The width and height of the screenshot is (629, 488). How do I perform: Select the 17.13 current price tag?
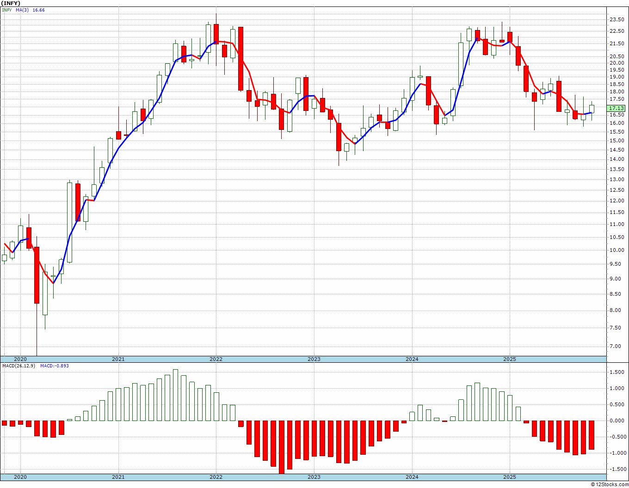pyautogui.click(x=617, y=108)
